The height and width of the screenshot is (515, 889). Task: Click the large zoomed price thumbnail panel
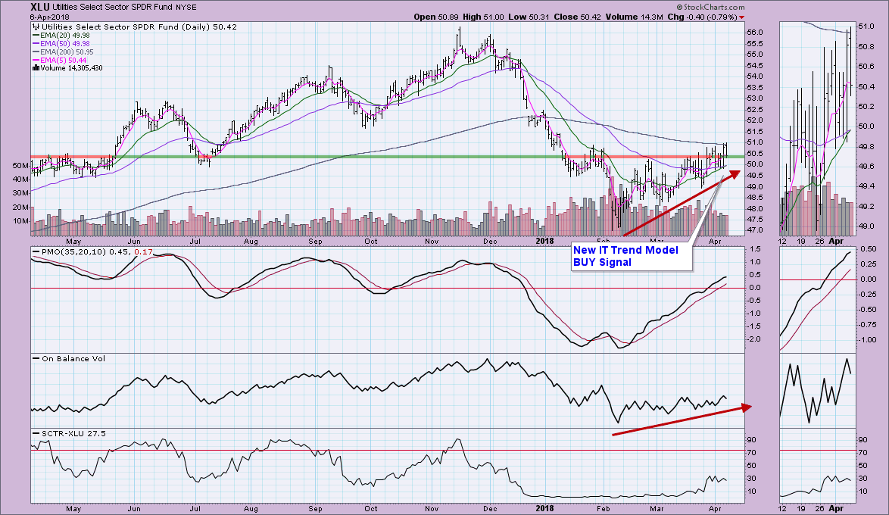pyautogui.click(x=817, y=129)
